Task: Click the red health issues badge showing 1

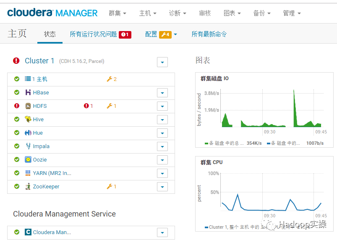Action: pyautogui.click(x=125, y=34)
